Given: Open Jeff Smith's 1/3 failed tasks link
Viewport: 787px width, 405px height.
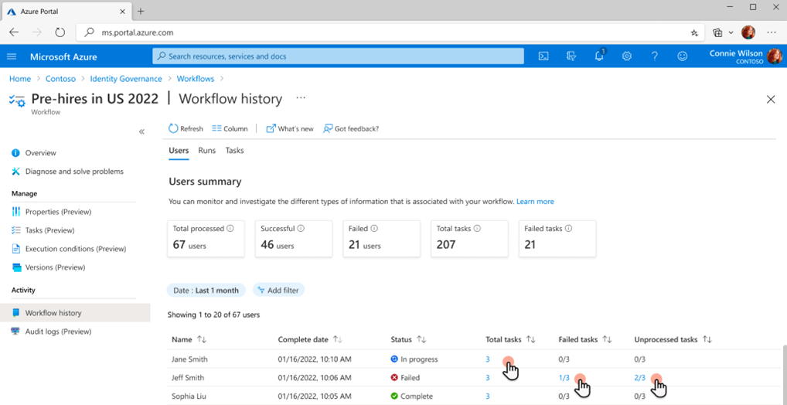Looking at the screenshot, I should point(564,378).
